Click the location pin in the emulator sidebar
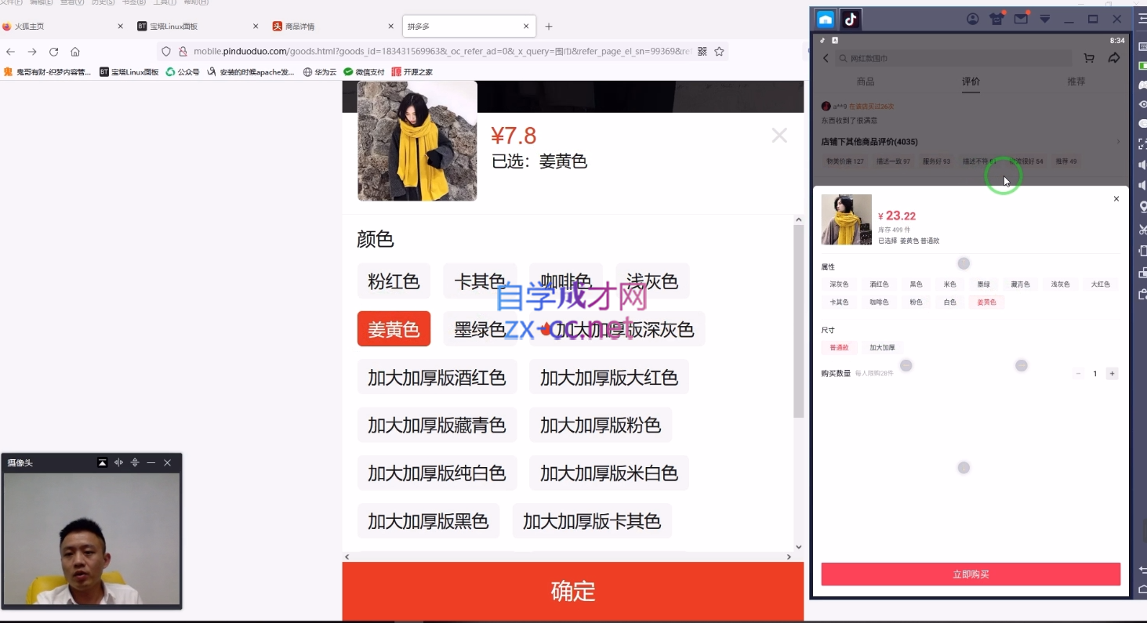1147x623 pixels. tap(1142, 207)
